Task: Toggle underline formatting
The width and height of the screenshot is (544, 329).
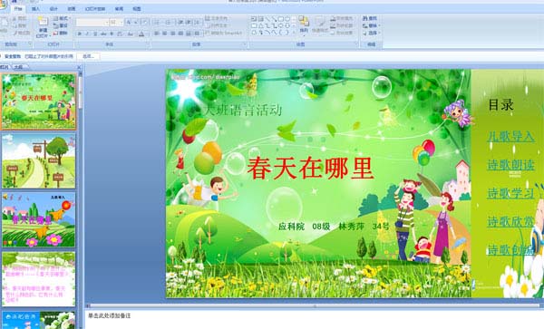Action: [95, 34]
